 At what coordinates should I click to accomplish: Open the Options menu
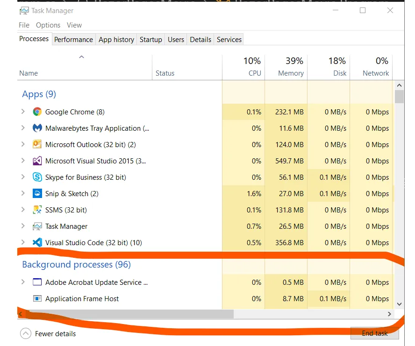coord(48,25)
